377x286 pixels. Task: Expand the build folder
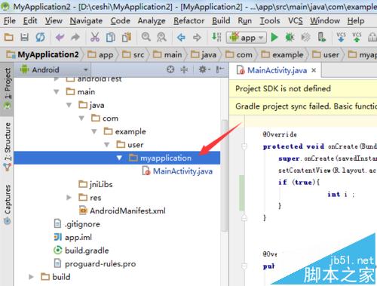pyautogui.click(x=32, y=277)
